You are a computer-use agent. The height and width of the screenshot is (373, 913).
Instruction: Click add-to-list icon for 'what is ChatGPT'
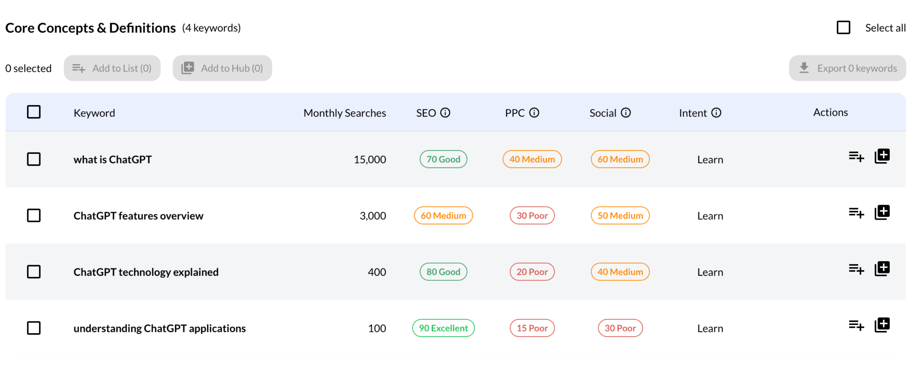pos(856,157)
